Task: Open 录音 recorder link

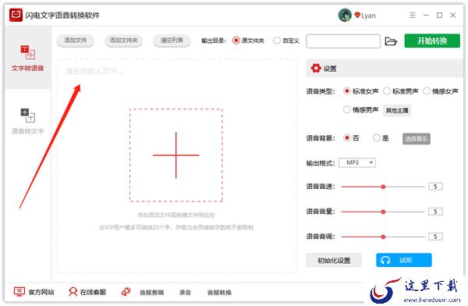Action: point(185,293)
